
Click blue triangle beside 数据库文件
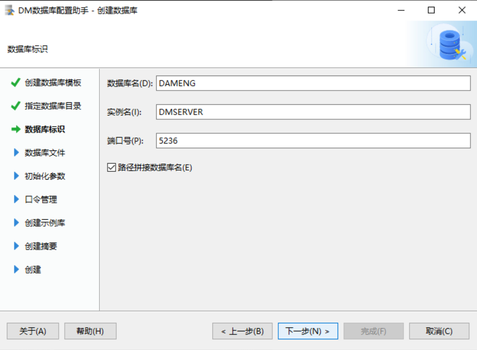[x=16, y=153]
